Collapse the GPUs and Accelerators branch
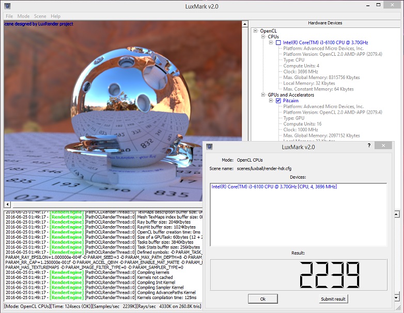This screenshot has width=404, height=313. [x=263, y=95]
